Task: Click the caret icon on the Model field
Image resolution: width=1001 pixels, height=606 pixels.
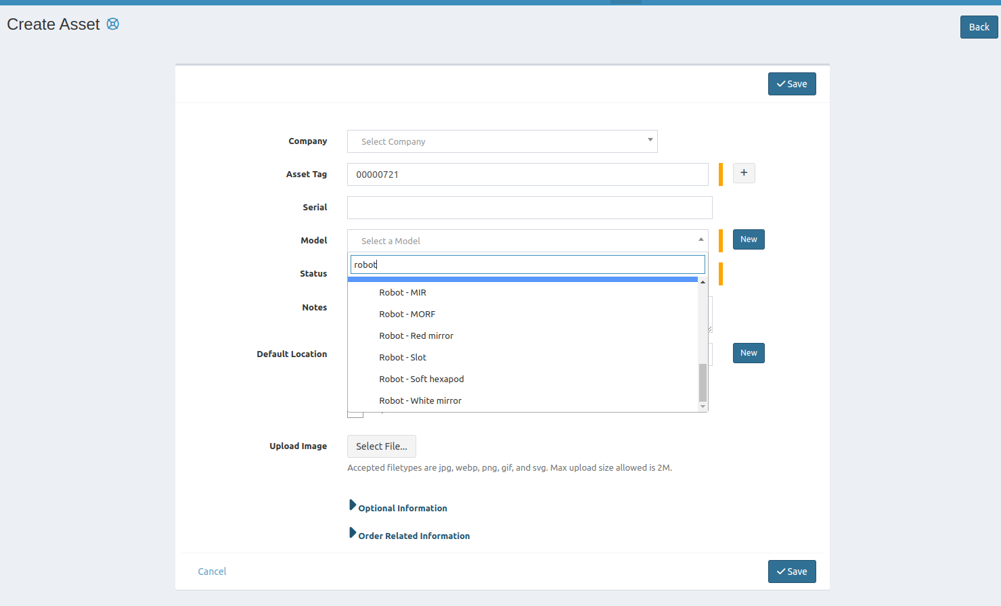Action: [701, 239]
